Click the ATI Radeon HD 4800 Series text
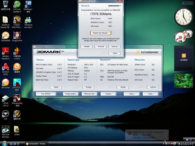The image size is (195, 146). pyautogui.click(x=118, y=65)
